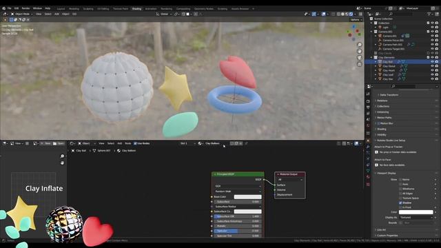Open the viewport Options dropdown
Screen dimensions: 441x248
356,20
